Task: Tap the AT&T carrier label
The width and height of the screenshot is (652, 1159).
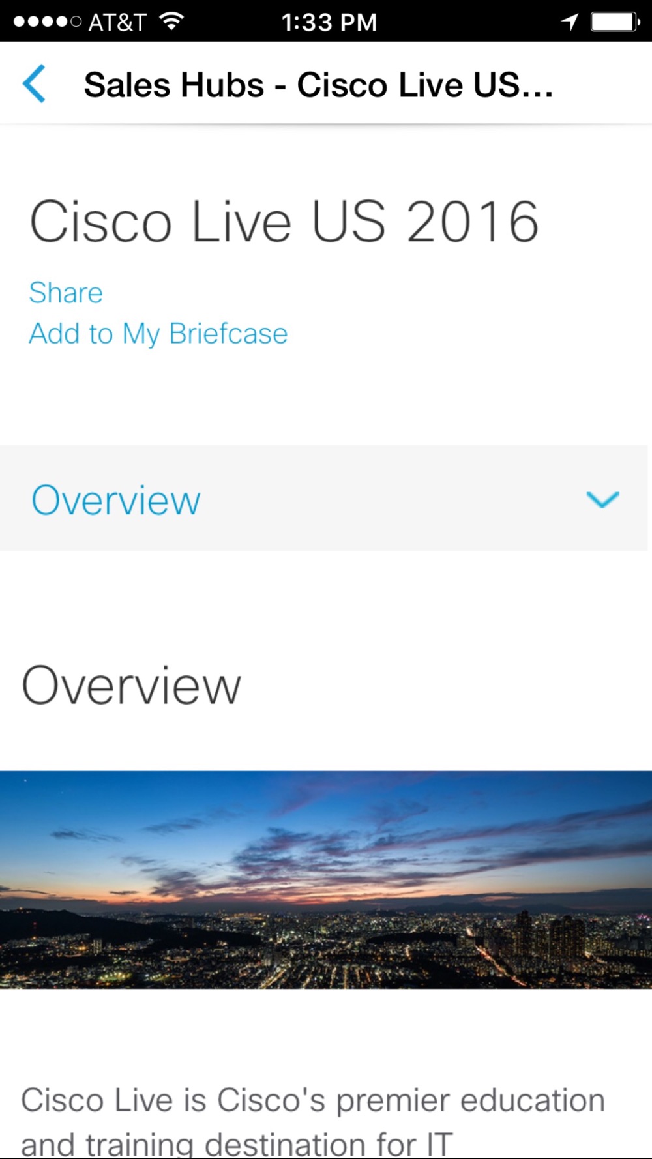Action: coord(117,22)
